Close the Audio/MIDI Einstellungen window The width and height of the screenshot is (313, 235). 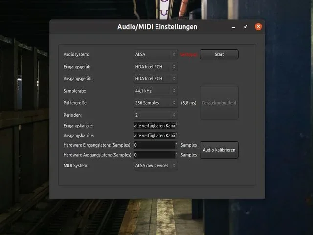tap(258, 26)
